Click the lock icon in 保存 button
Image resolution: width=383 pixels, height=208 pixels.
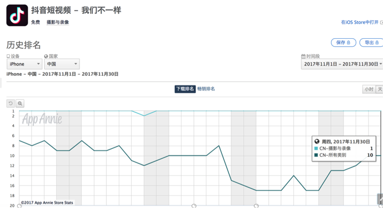[x=349, y=42]
